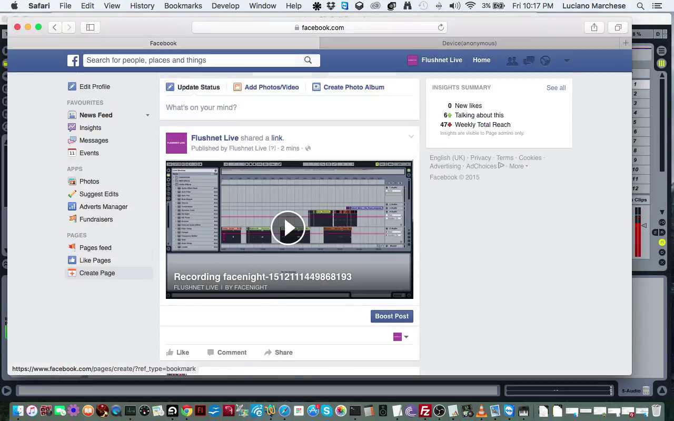Open the post audience globe icon
Image resolution: width=674 pixels, height=421 pixels.
coord(308,148)
